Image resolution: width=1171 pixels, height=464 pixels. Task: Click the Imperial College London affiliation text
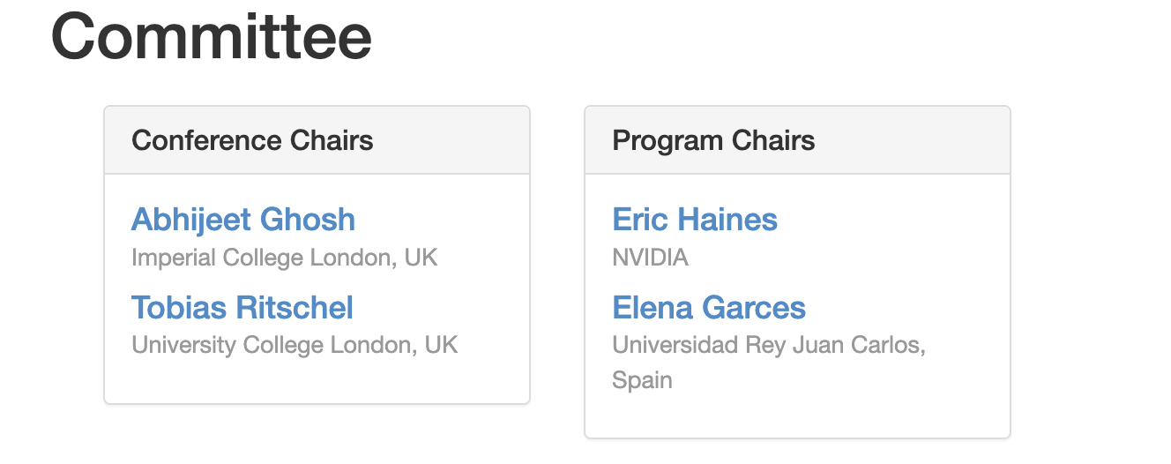pos(265,258)
